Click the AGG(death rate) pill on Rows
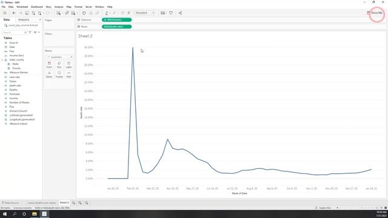 (117, 27)
